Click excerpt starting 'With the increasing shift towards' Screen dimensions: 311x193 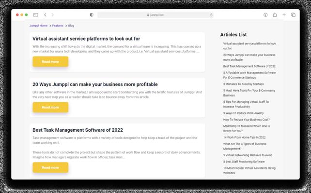point(117,49)
